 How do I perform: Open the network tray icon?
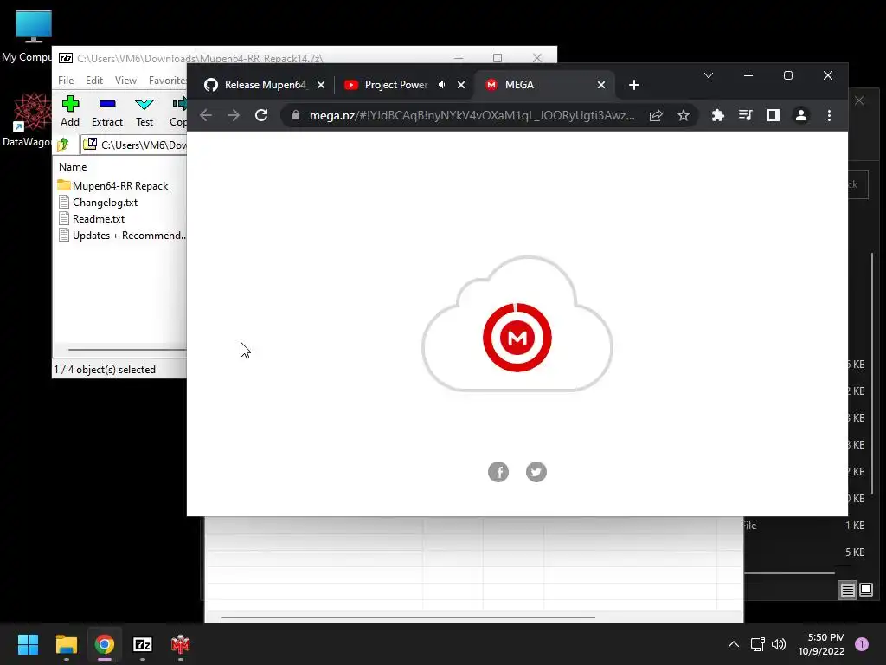(x=757, y=644)
